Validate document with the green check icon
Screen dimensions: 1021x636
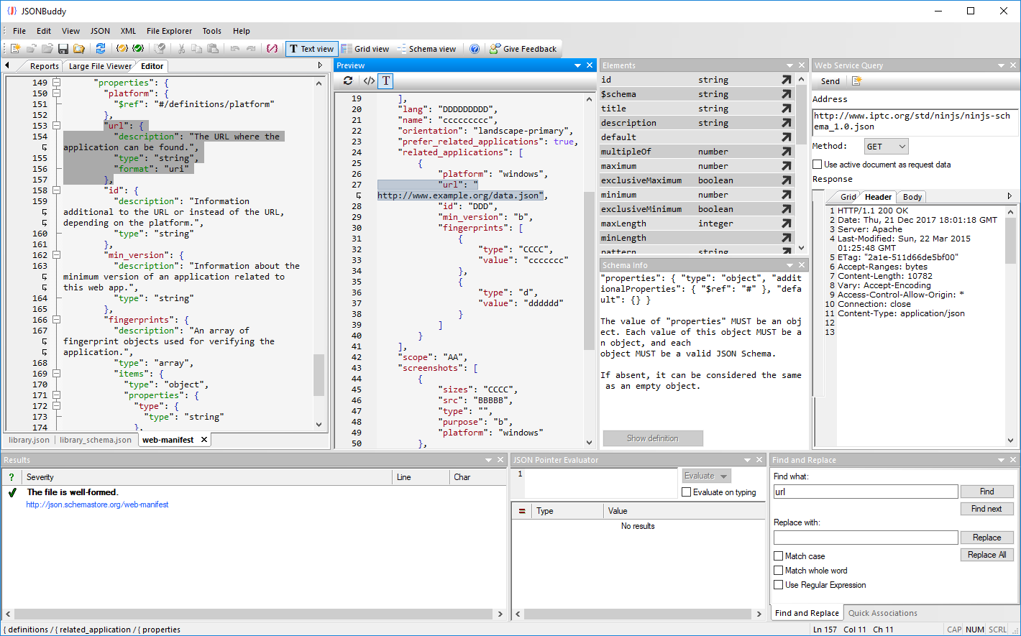[x=138, y=49]
